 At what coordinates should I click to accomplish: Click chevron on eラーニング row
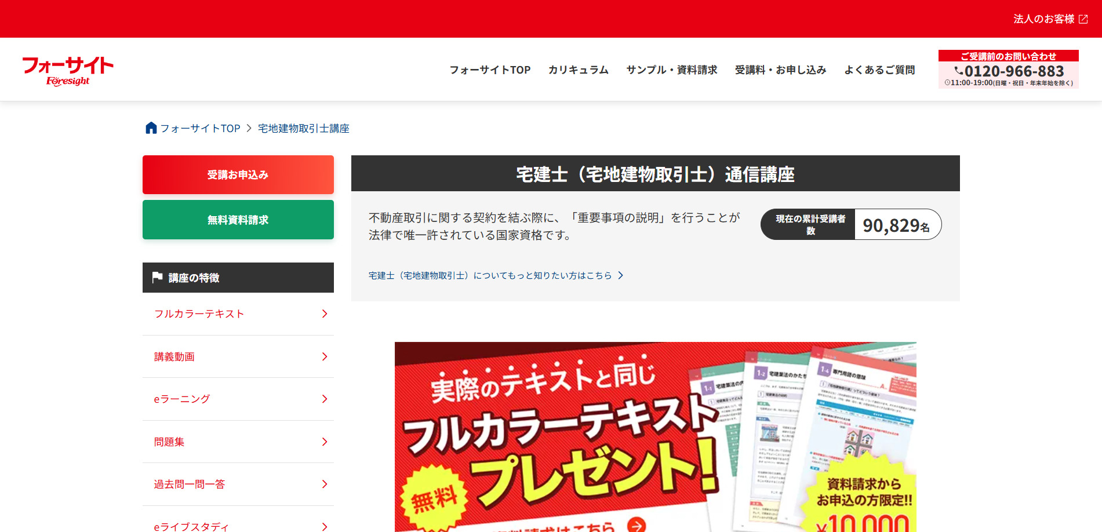pos(325,399)
